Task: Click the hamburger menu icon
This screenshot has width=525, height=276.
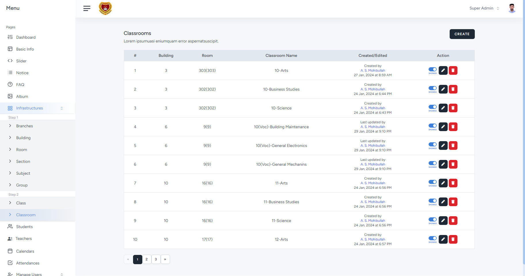Action: pyautogui.click(x=87, y=8)
